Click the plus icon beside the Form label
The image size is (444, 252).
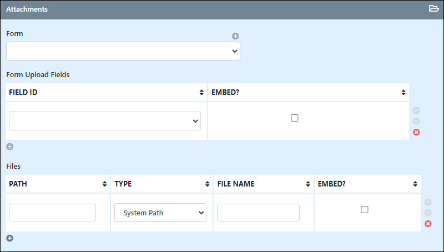pyautogui.click(x=235, y=36)
